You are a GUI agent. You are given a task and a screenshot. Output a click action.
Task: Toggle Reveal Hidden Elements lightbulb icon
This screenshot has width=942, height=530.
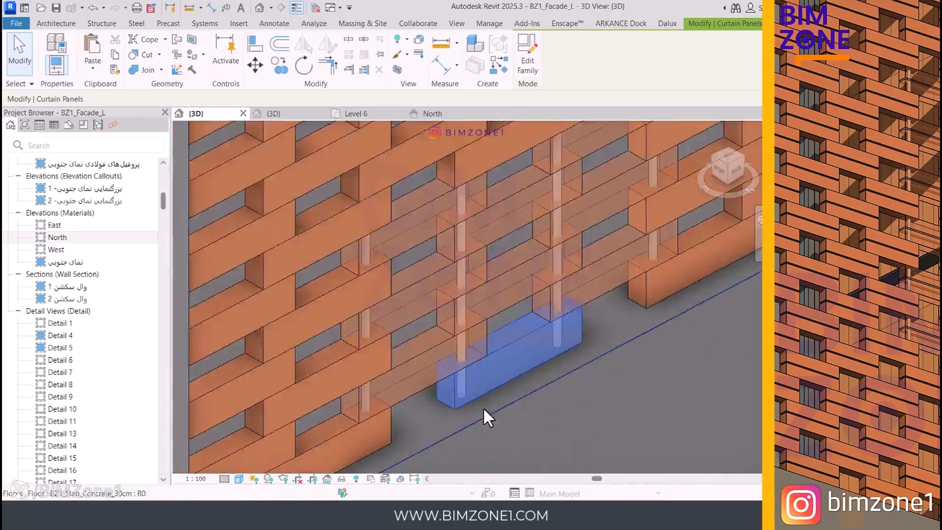point(356,479)
